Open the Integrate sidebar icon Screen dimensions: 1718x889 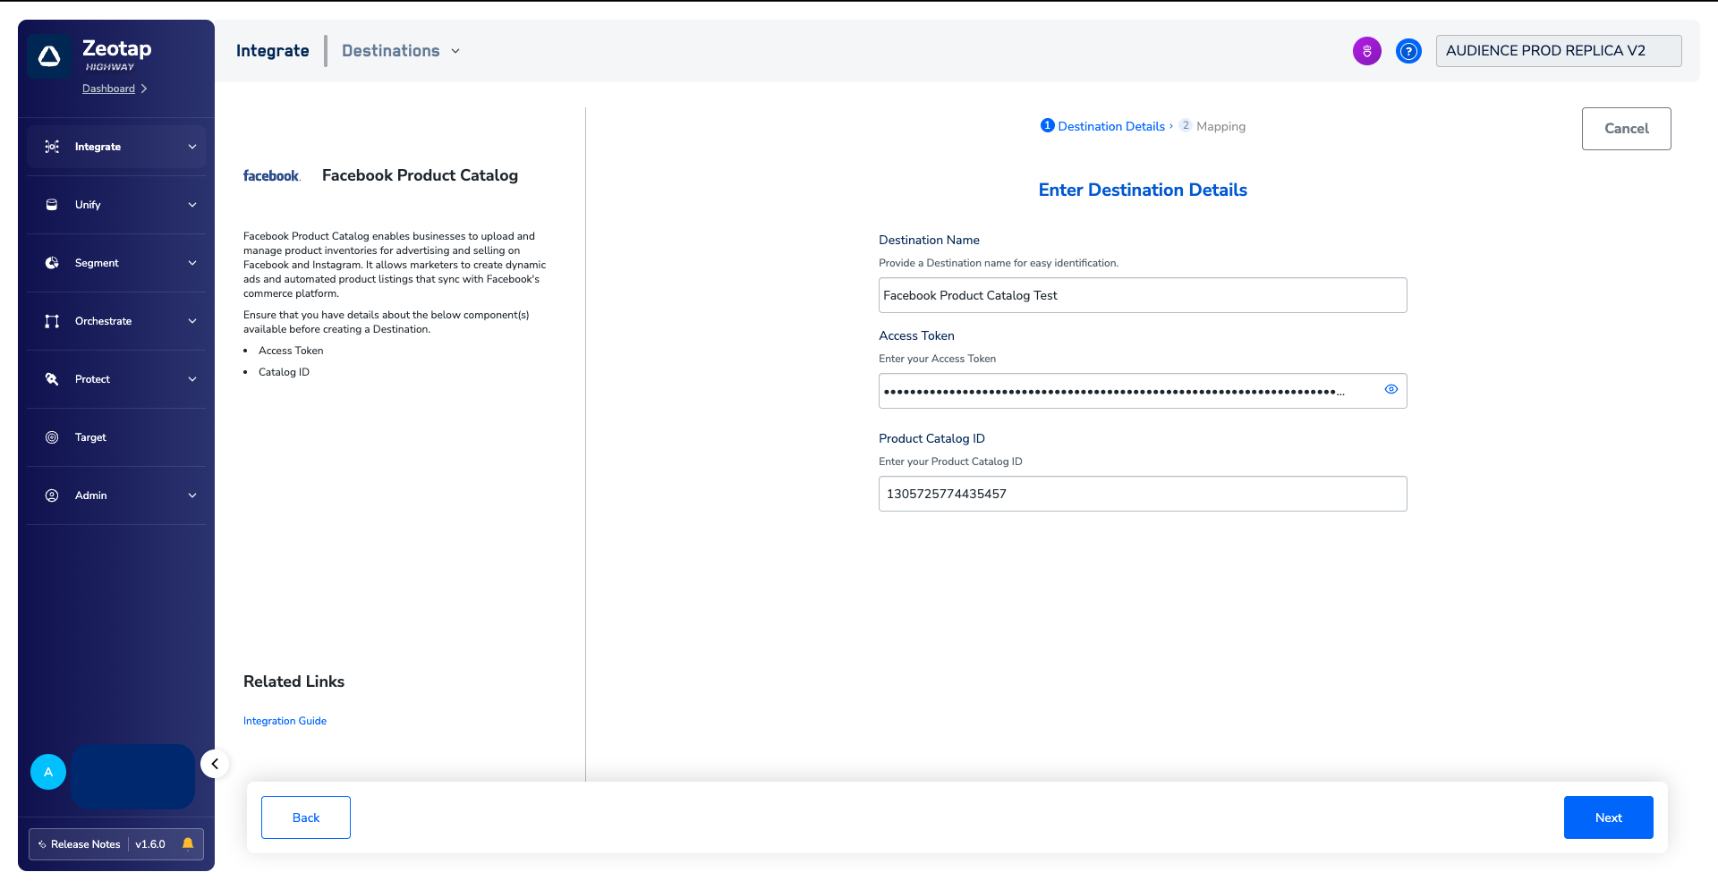pos(52,147)
